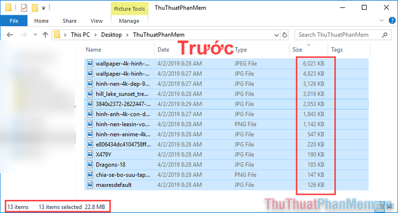Click the image icon of maxresdefault
Viewport: 398px width, 213px height.
click(x=90, y=185)
